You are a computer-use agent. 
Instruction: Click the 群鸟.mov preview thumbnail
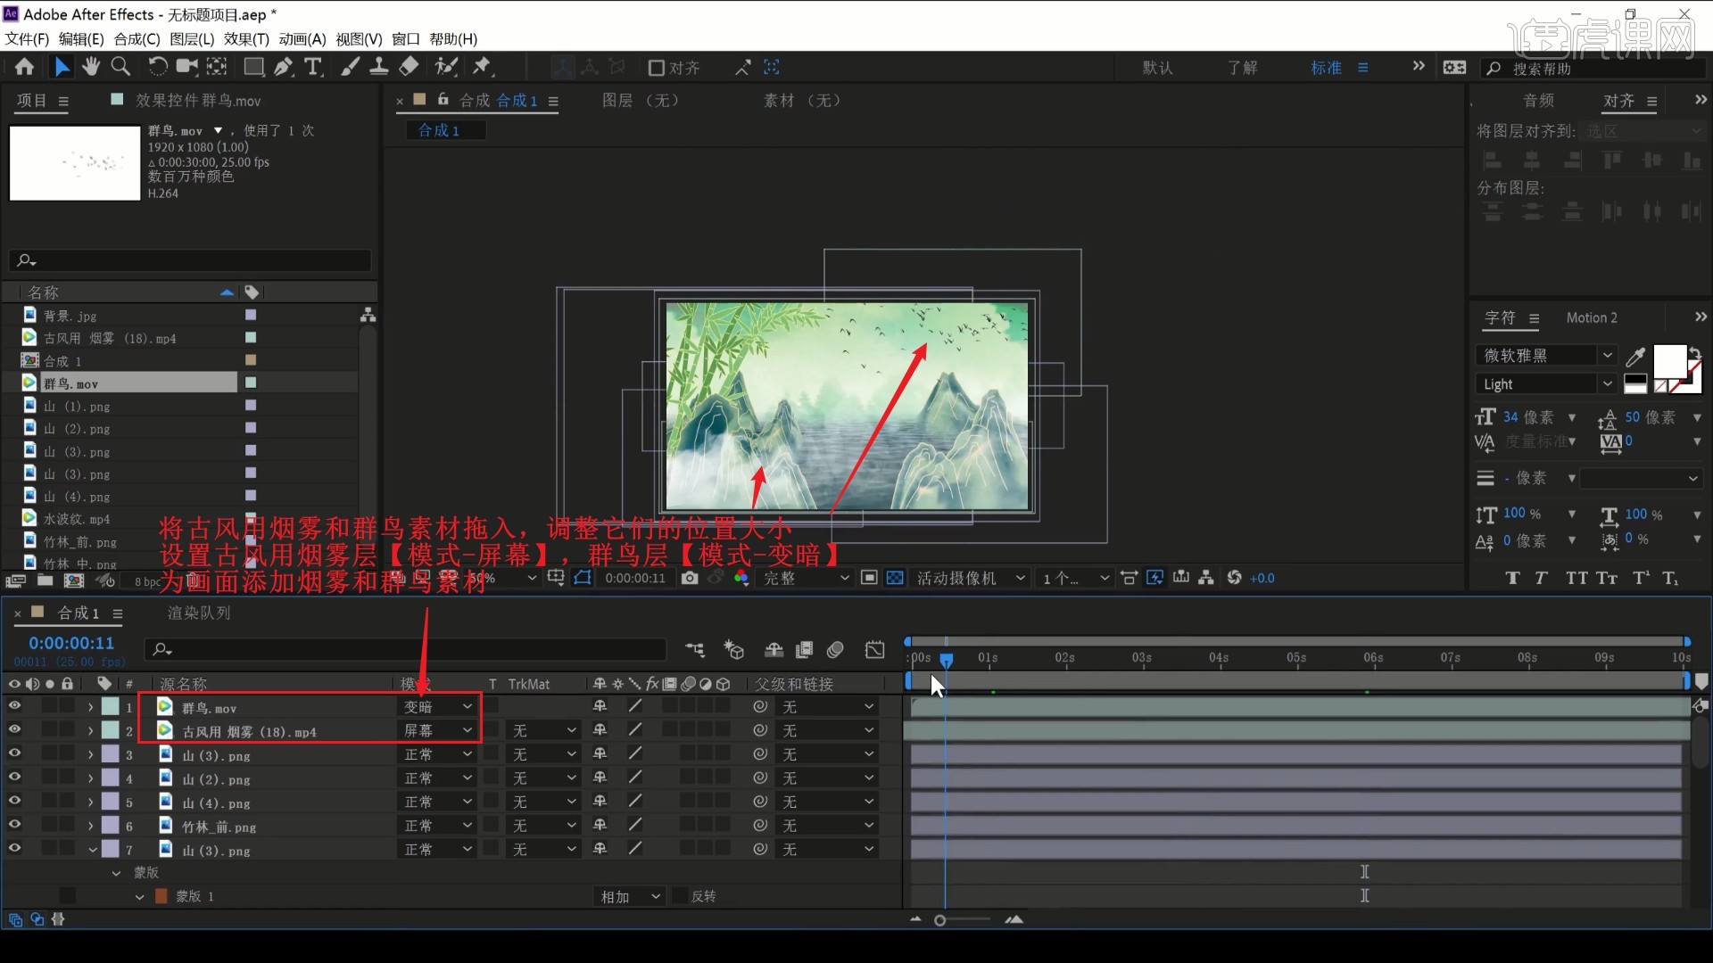coord(75,163)
